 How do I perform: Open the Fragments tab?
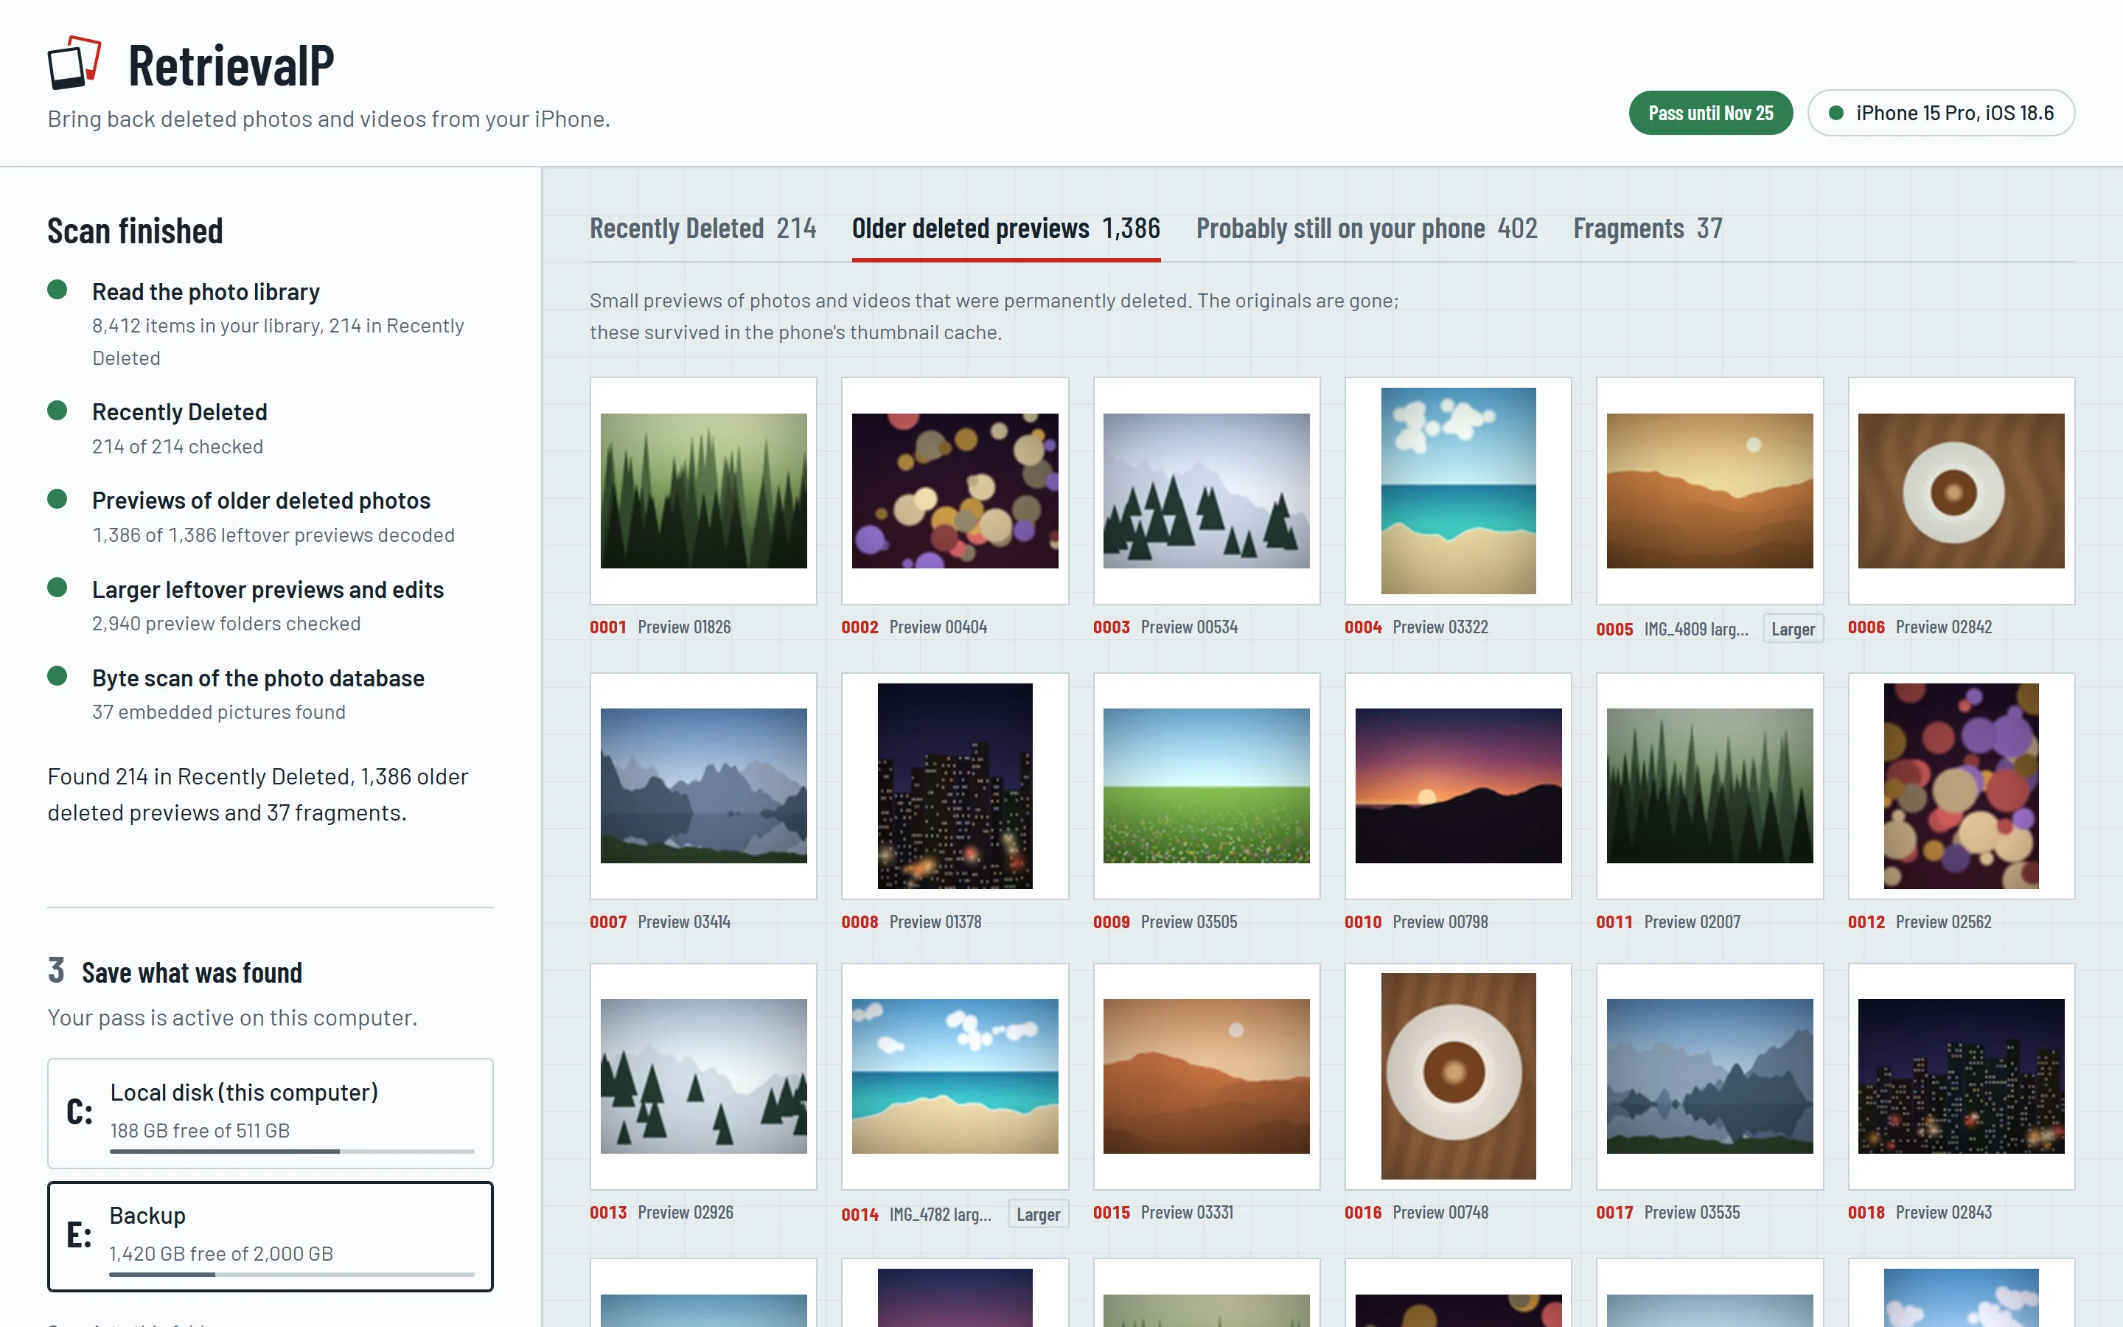pyautogui.click(x=1648, y=229)
